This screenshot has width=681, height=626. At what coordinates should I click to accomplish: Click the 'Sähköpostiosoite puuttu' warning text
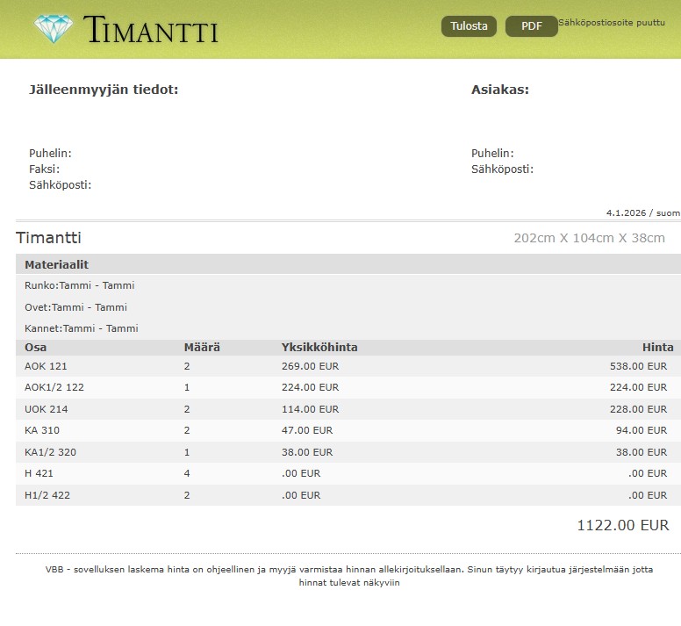pos(611,23)
